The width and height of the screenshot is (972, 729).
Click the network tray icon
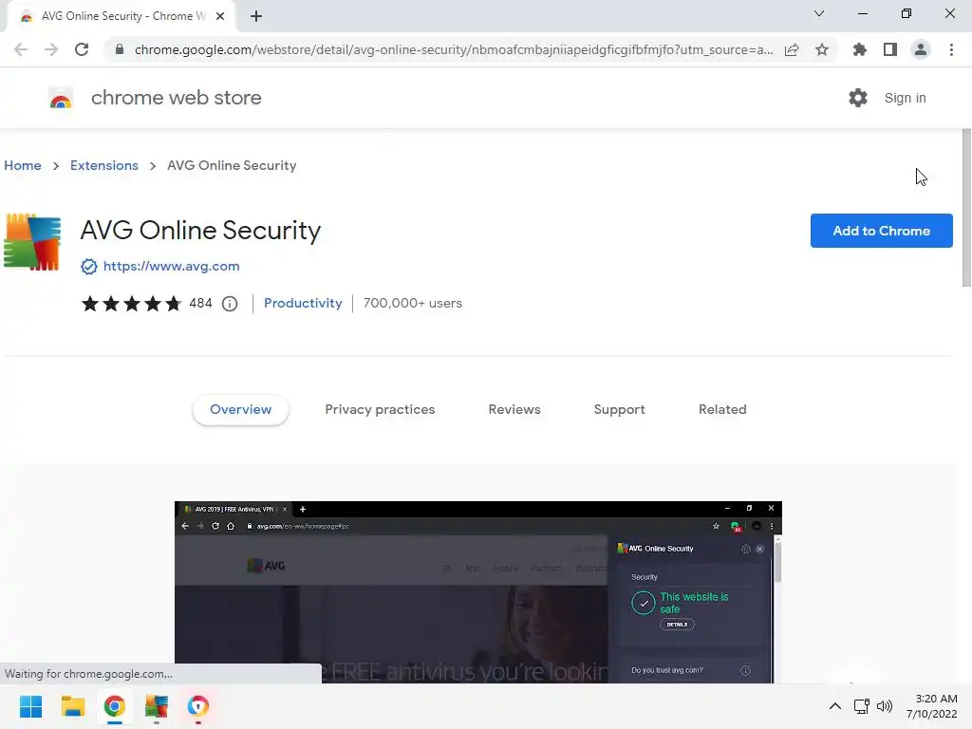pyautogui.click(x=862, y=706)
